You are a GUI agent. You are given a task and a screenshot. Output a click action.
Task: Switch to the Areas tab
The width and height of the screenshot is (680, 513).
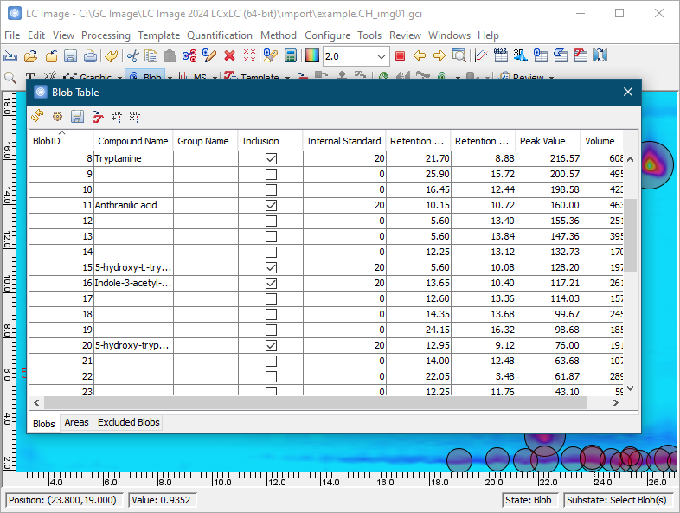pos(76,423)
